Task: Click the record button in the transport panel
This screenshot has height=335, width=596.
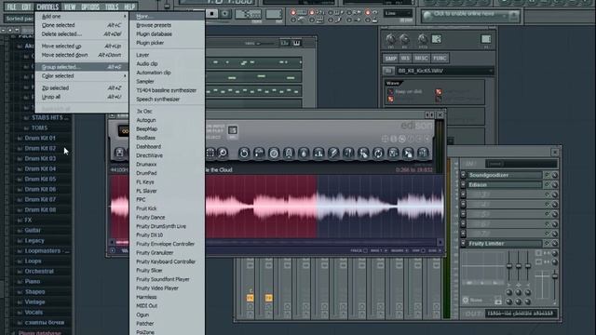Action: click(x=225, y=14)
